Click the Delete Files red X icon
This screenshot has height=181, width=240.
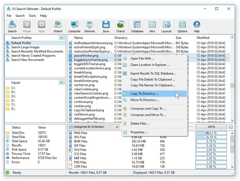coord(125,124)
